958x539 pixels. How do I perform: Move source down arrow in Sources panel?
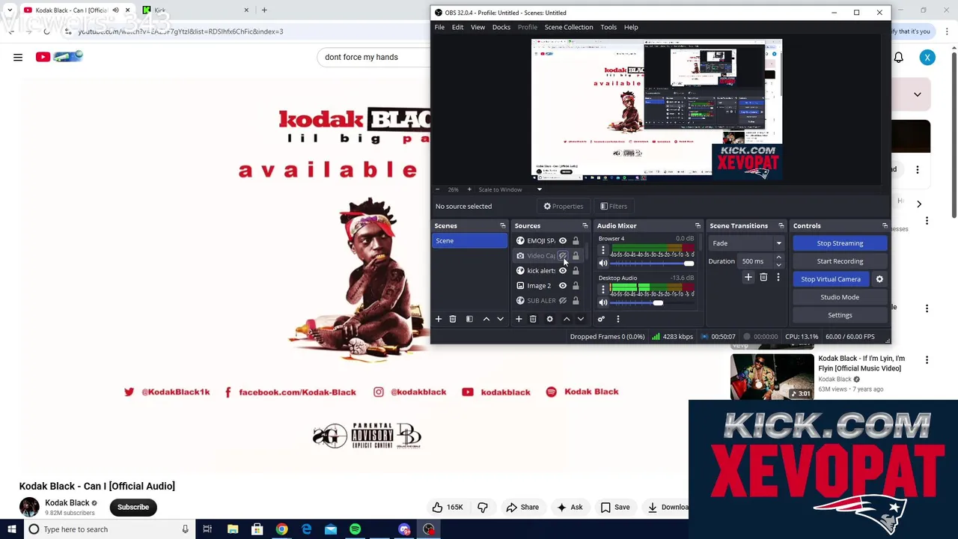[x=580, y=319]
